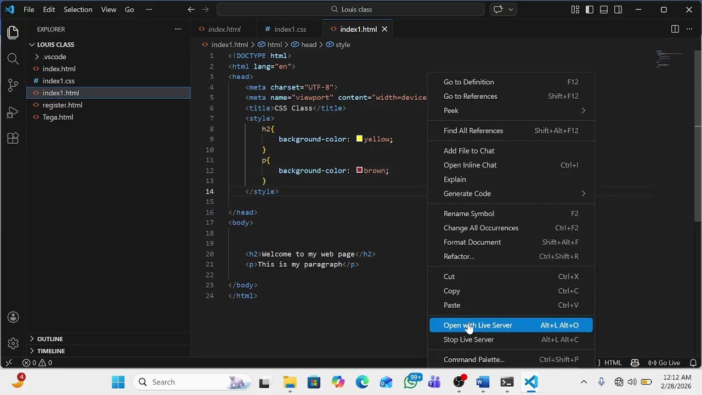Select Go to Definition
The height and width of the screenshot is (395, 702).
coord(511,82)
